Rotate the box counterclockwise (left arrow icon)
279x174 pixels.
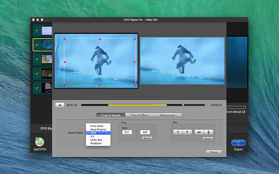tap(178, 132)
